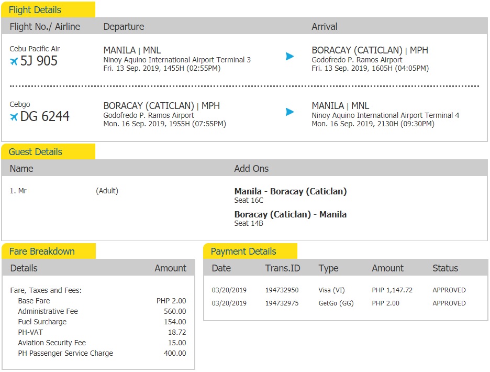
Task: Click the Arrival column header
Action: pos(325,27)
